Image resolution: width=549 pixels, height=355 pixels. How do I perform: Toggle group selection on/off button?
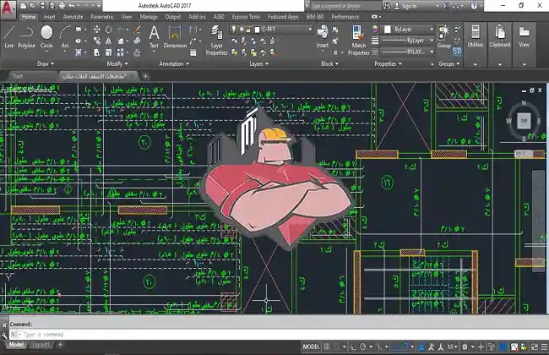(x=457, y=52)
